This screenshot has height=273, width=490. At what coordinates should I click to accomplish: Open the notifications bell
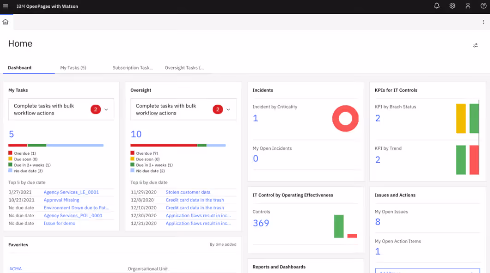(437, 6)
